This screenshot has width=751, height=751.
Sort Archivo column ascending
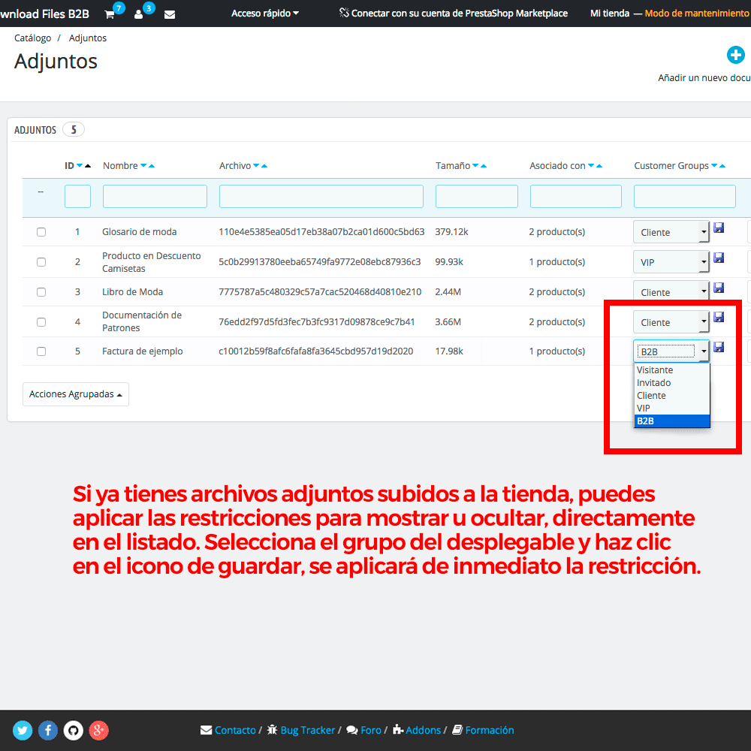point(264,166)
